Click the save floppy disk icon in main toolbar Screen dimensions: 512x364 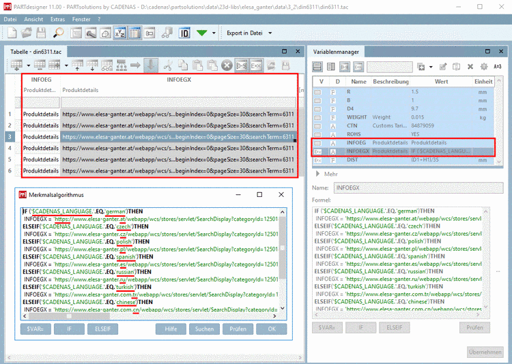42,33
